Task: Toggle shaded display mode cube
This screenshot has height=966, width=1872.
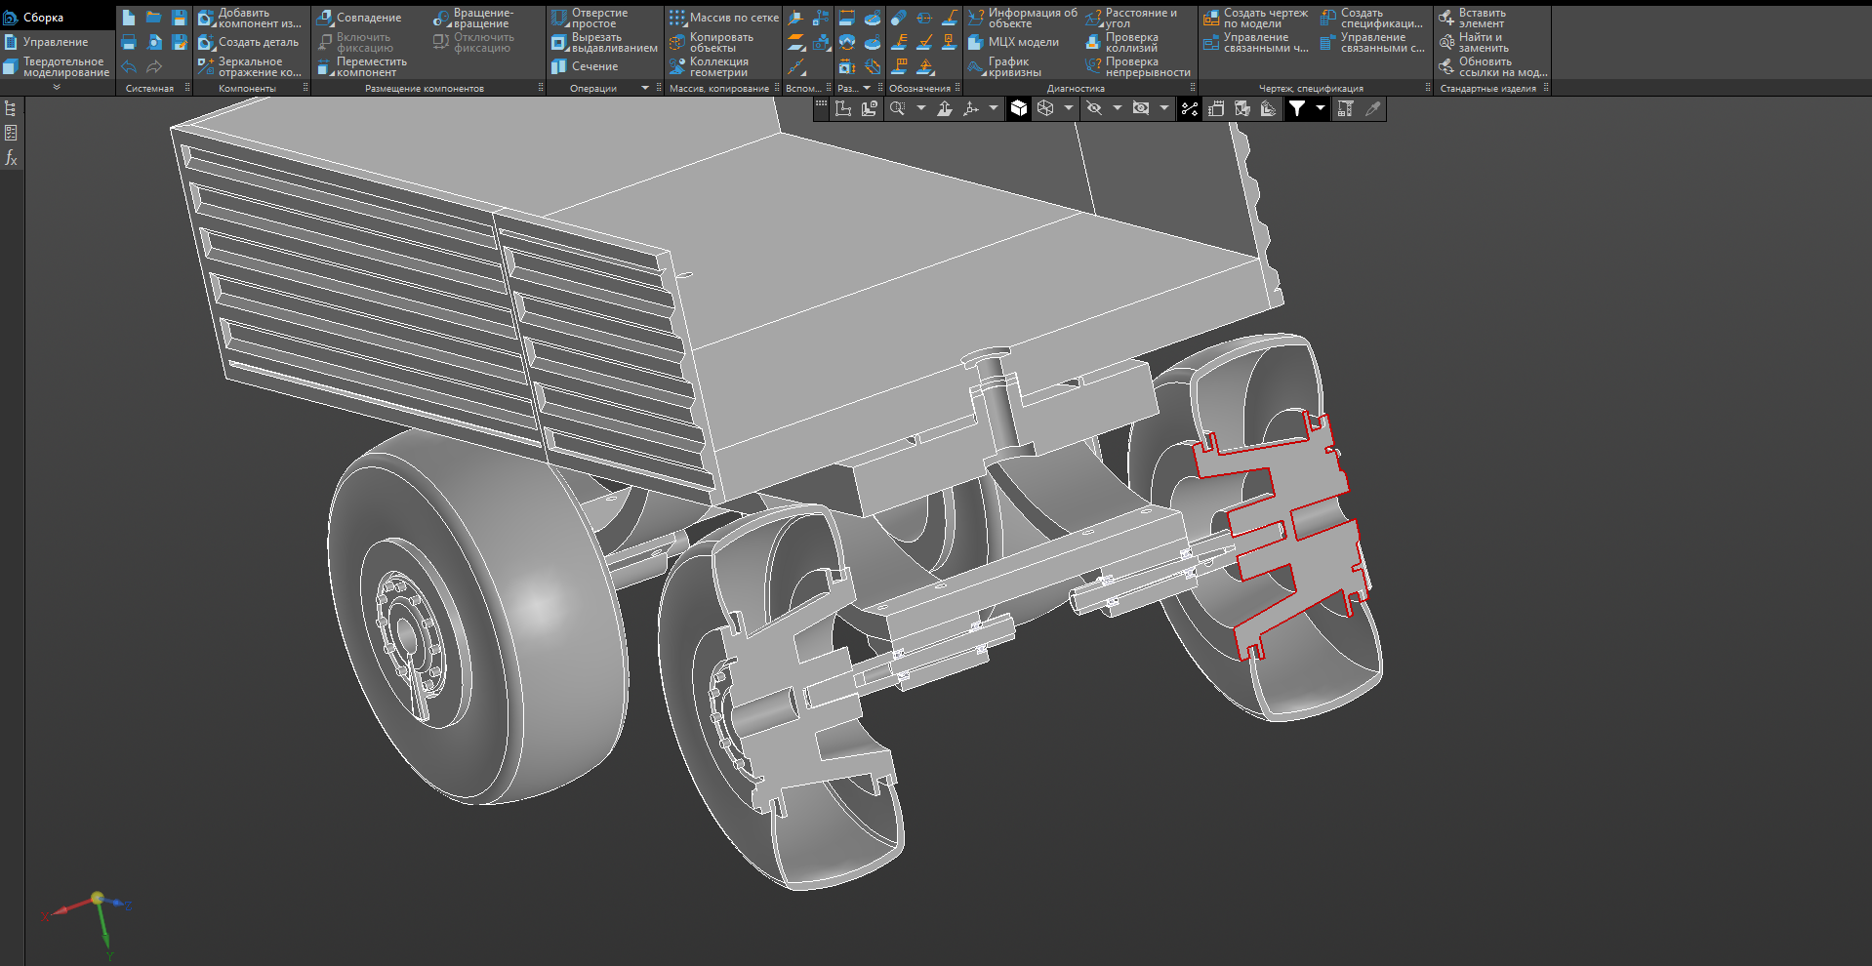Action: click(1019, 108)
